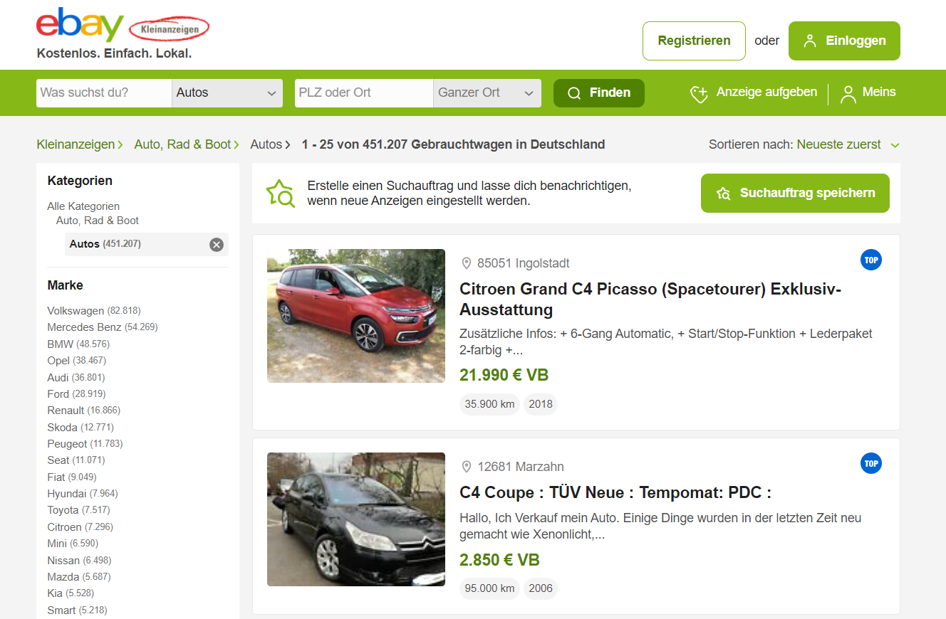Open Anzeige aufgeben link

[766, 92]
